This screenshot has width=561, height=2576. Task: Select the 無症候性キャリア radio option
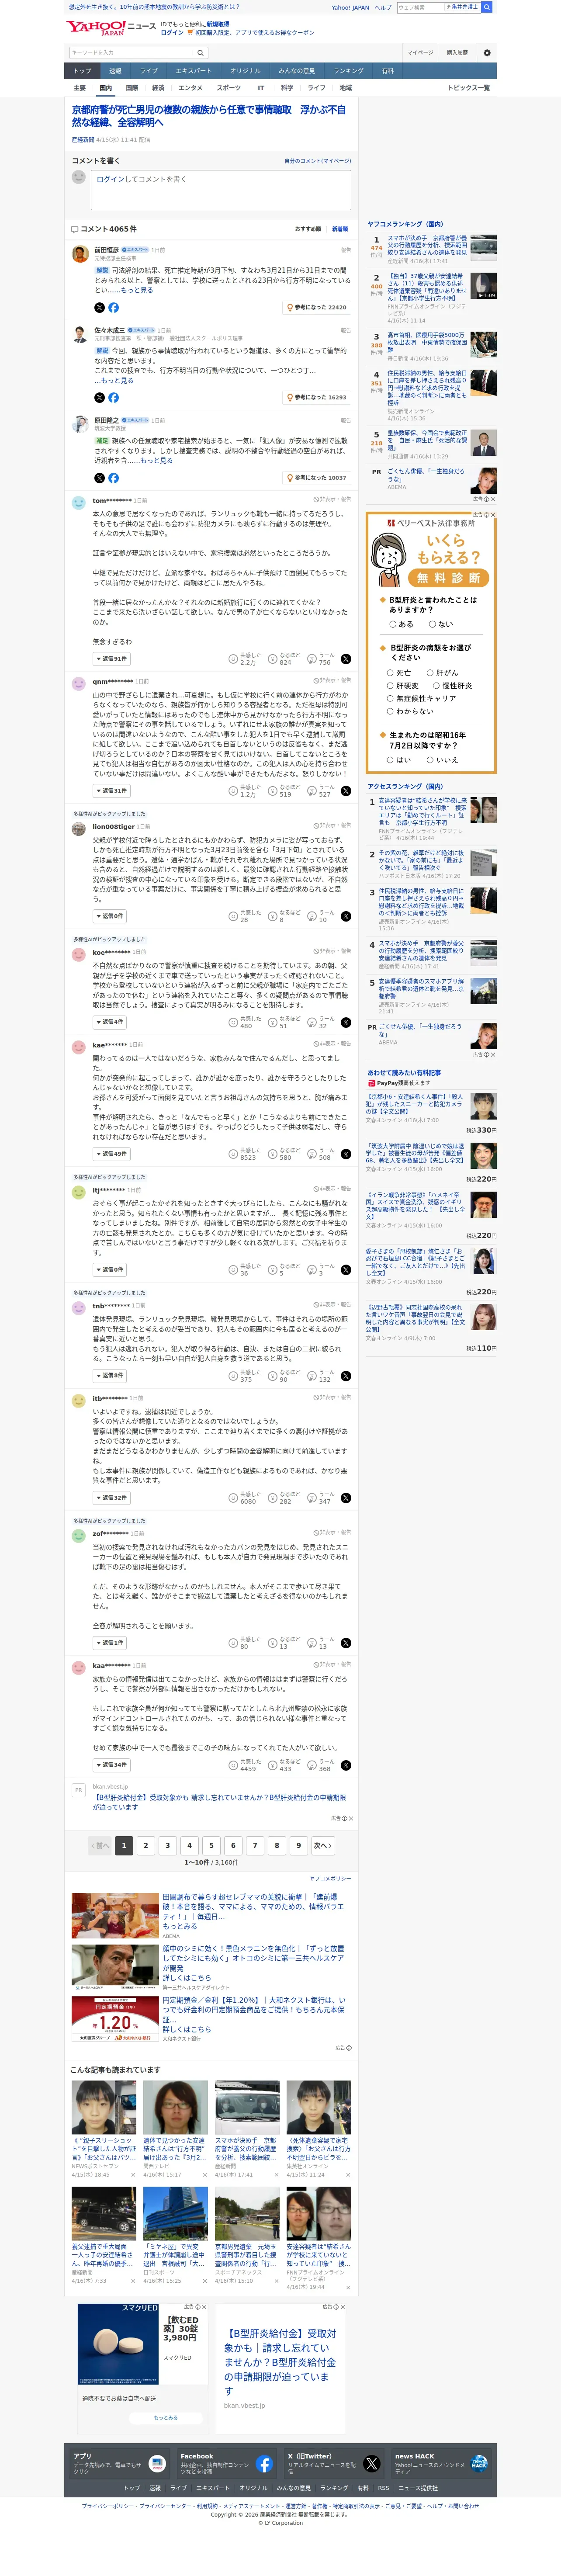tap(390, 699)
